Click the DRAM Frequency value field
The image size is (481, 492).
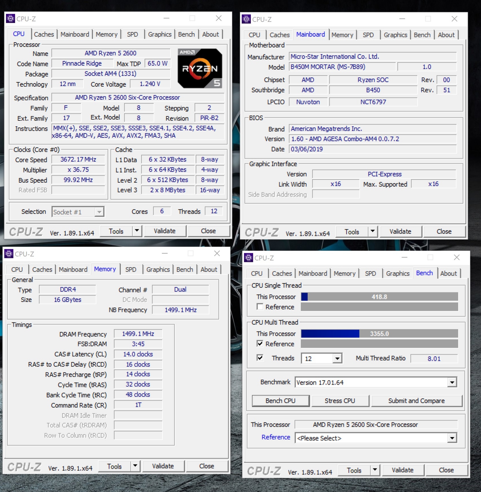click(x=138, y=334)
